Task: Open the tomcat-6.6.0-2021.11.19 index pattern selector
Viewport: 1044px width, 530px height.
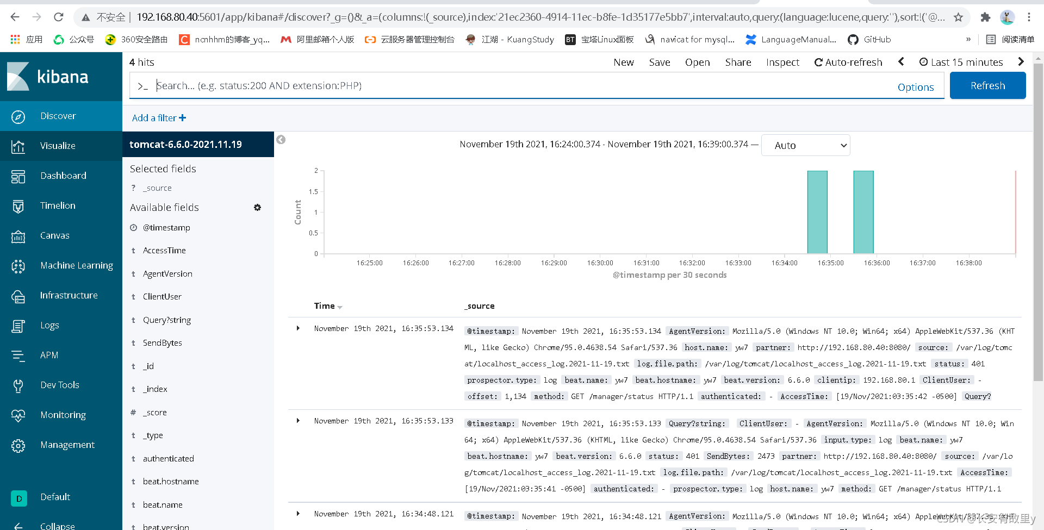Action: click(198, 145)
